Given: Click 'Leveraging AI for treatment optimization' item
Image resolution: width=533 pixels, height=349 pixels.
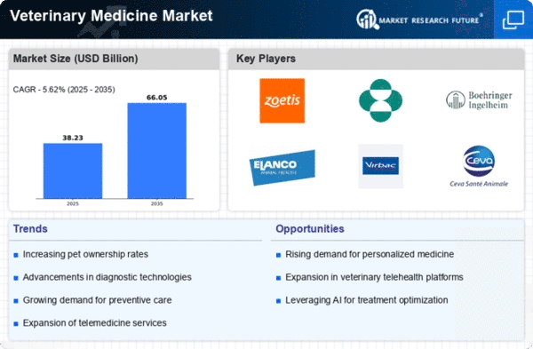Looking at the screenshot, I should pyautogui.click(x=366, y=300).
